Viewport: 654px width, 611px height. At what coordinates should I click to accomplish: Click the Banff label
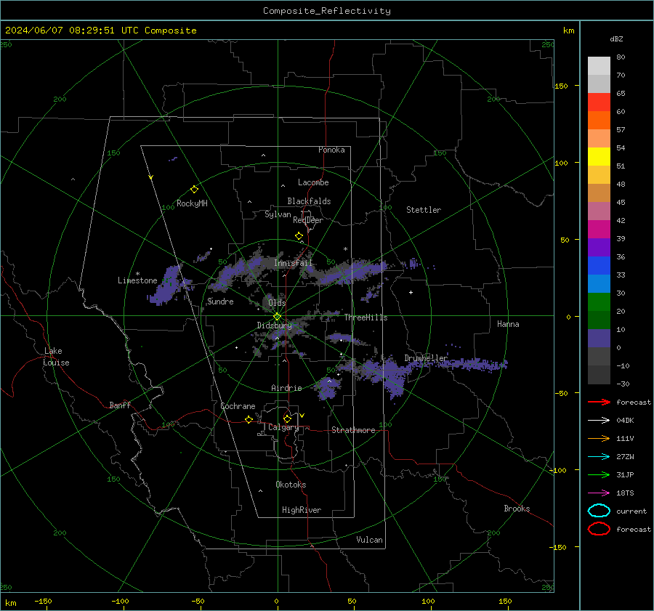tap(120, 405)
